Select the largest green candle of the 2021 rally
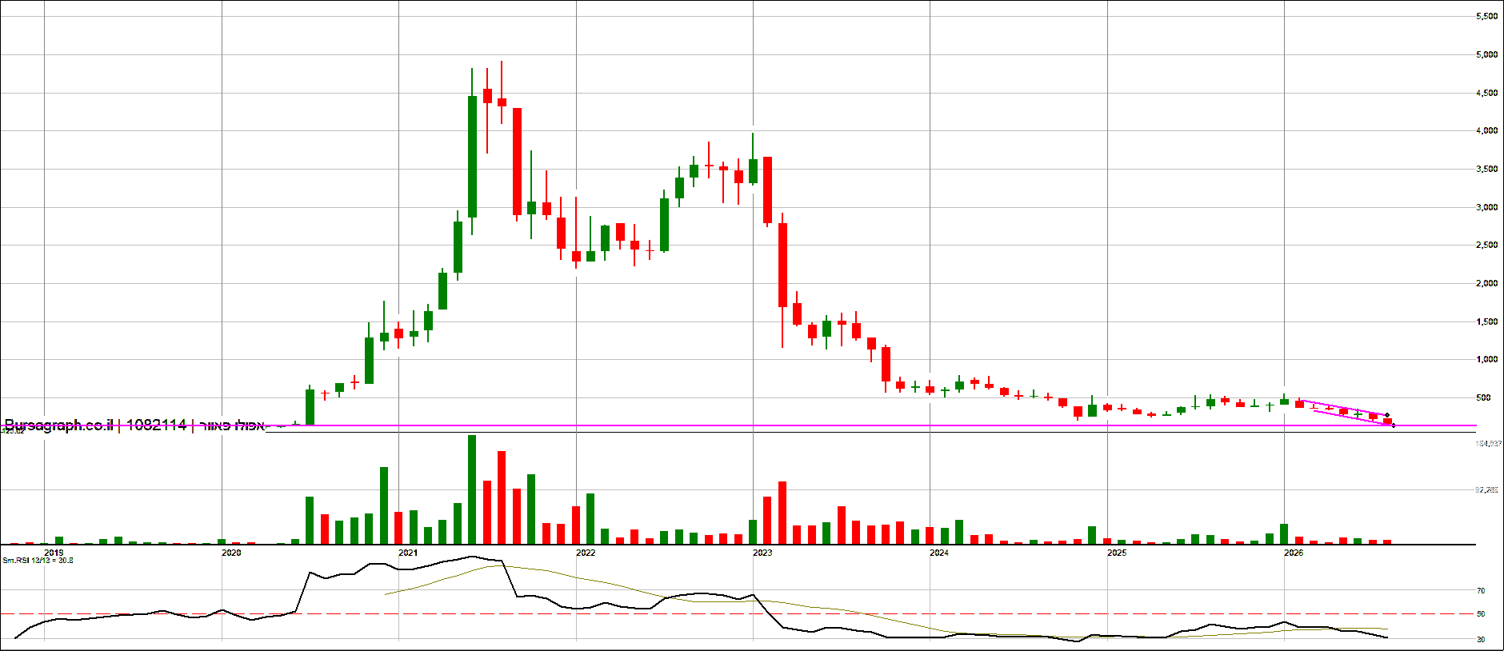1504x651 pixels. coord(472,157)
